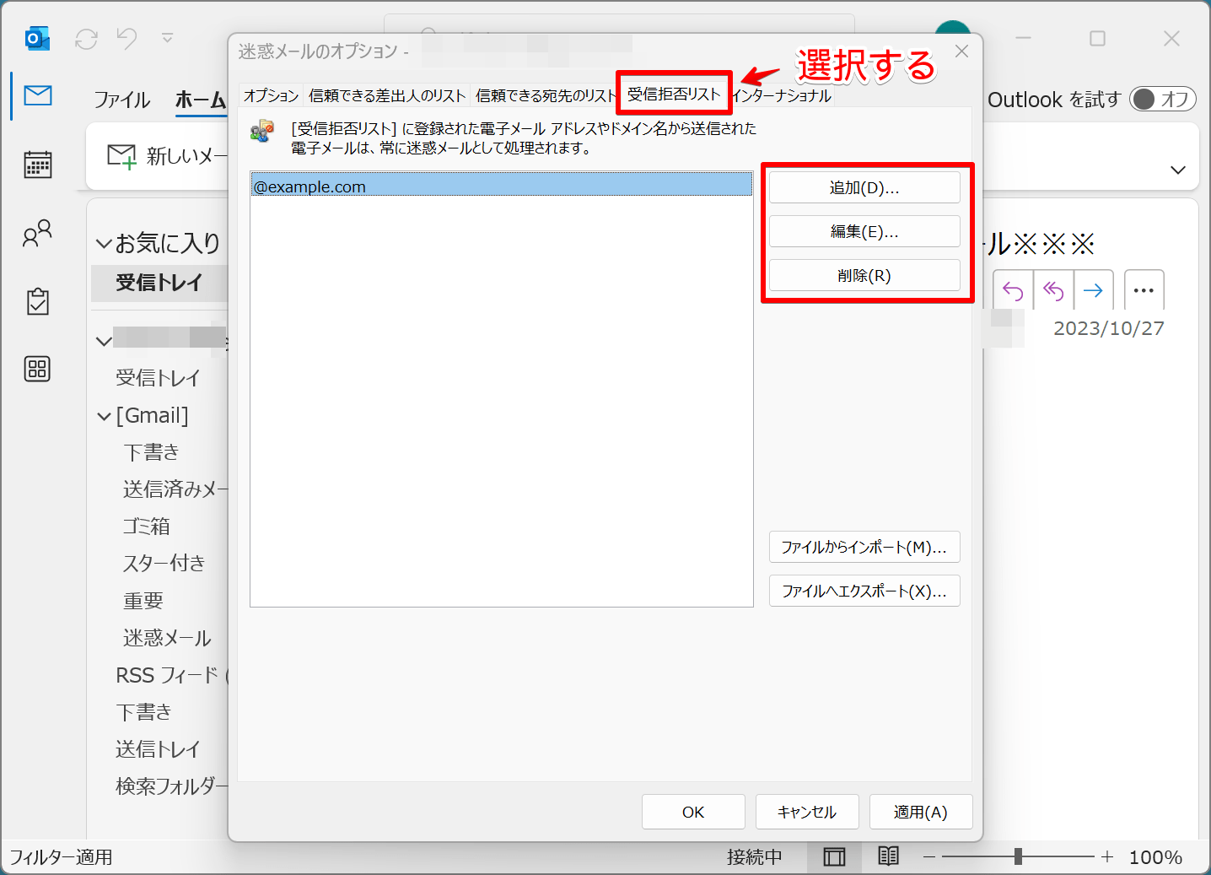Image resolution: width=1211 pixels, height=875 pixels.
Task: Open the Calendar view in sidebar
Action: coord(37,165)
